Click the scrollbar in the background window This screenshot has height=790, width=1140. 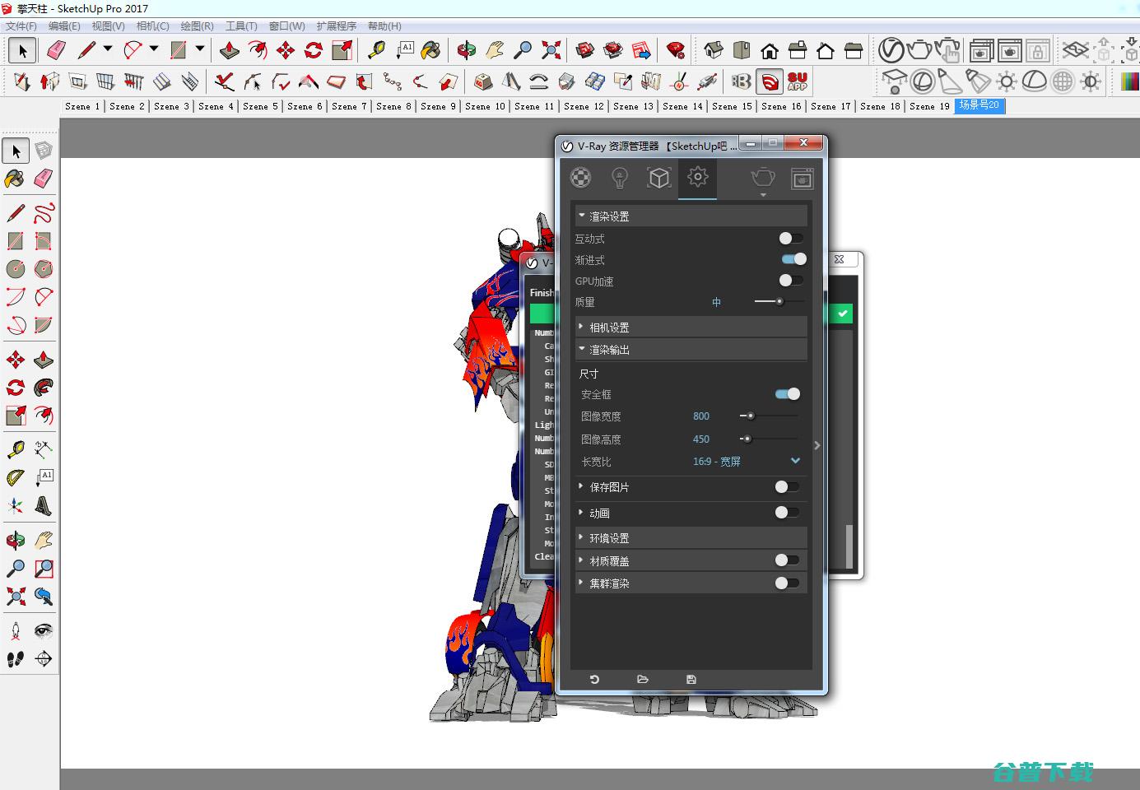(x=849, y=546)
